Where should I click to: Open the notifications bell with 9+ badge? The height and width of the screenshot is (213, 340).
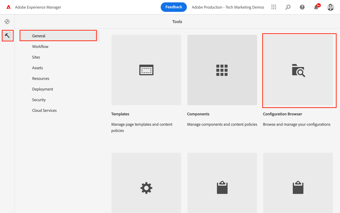tap(316, 7)
